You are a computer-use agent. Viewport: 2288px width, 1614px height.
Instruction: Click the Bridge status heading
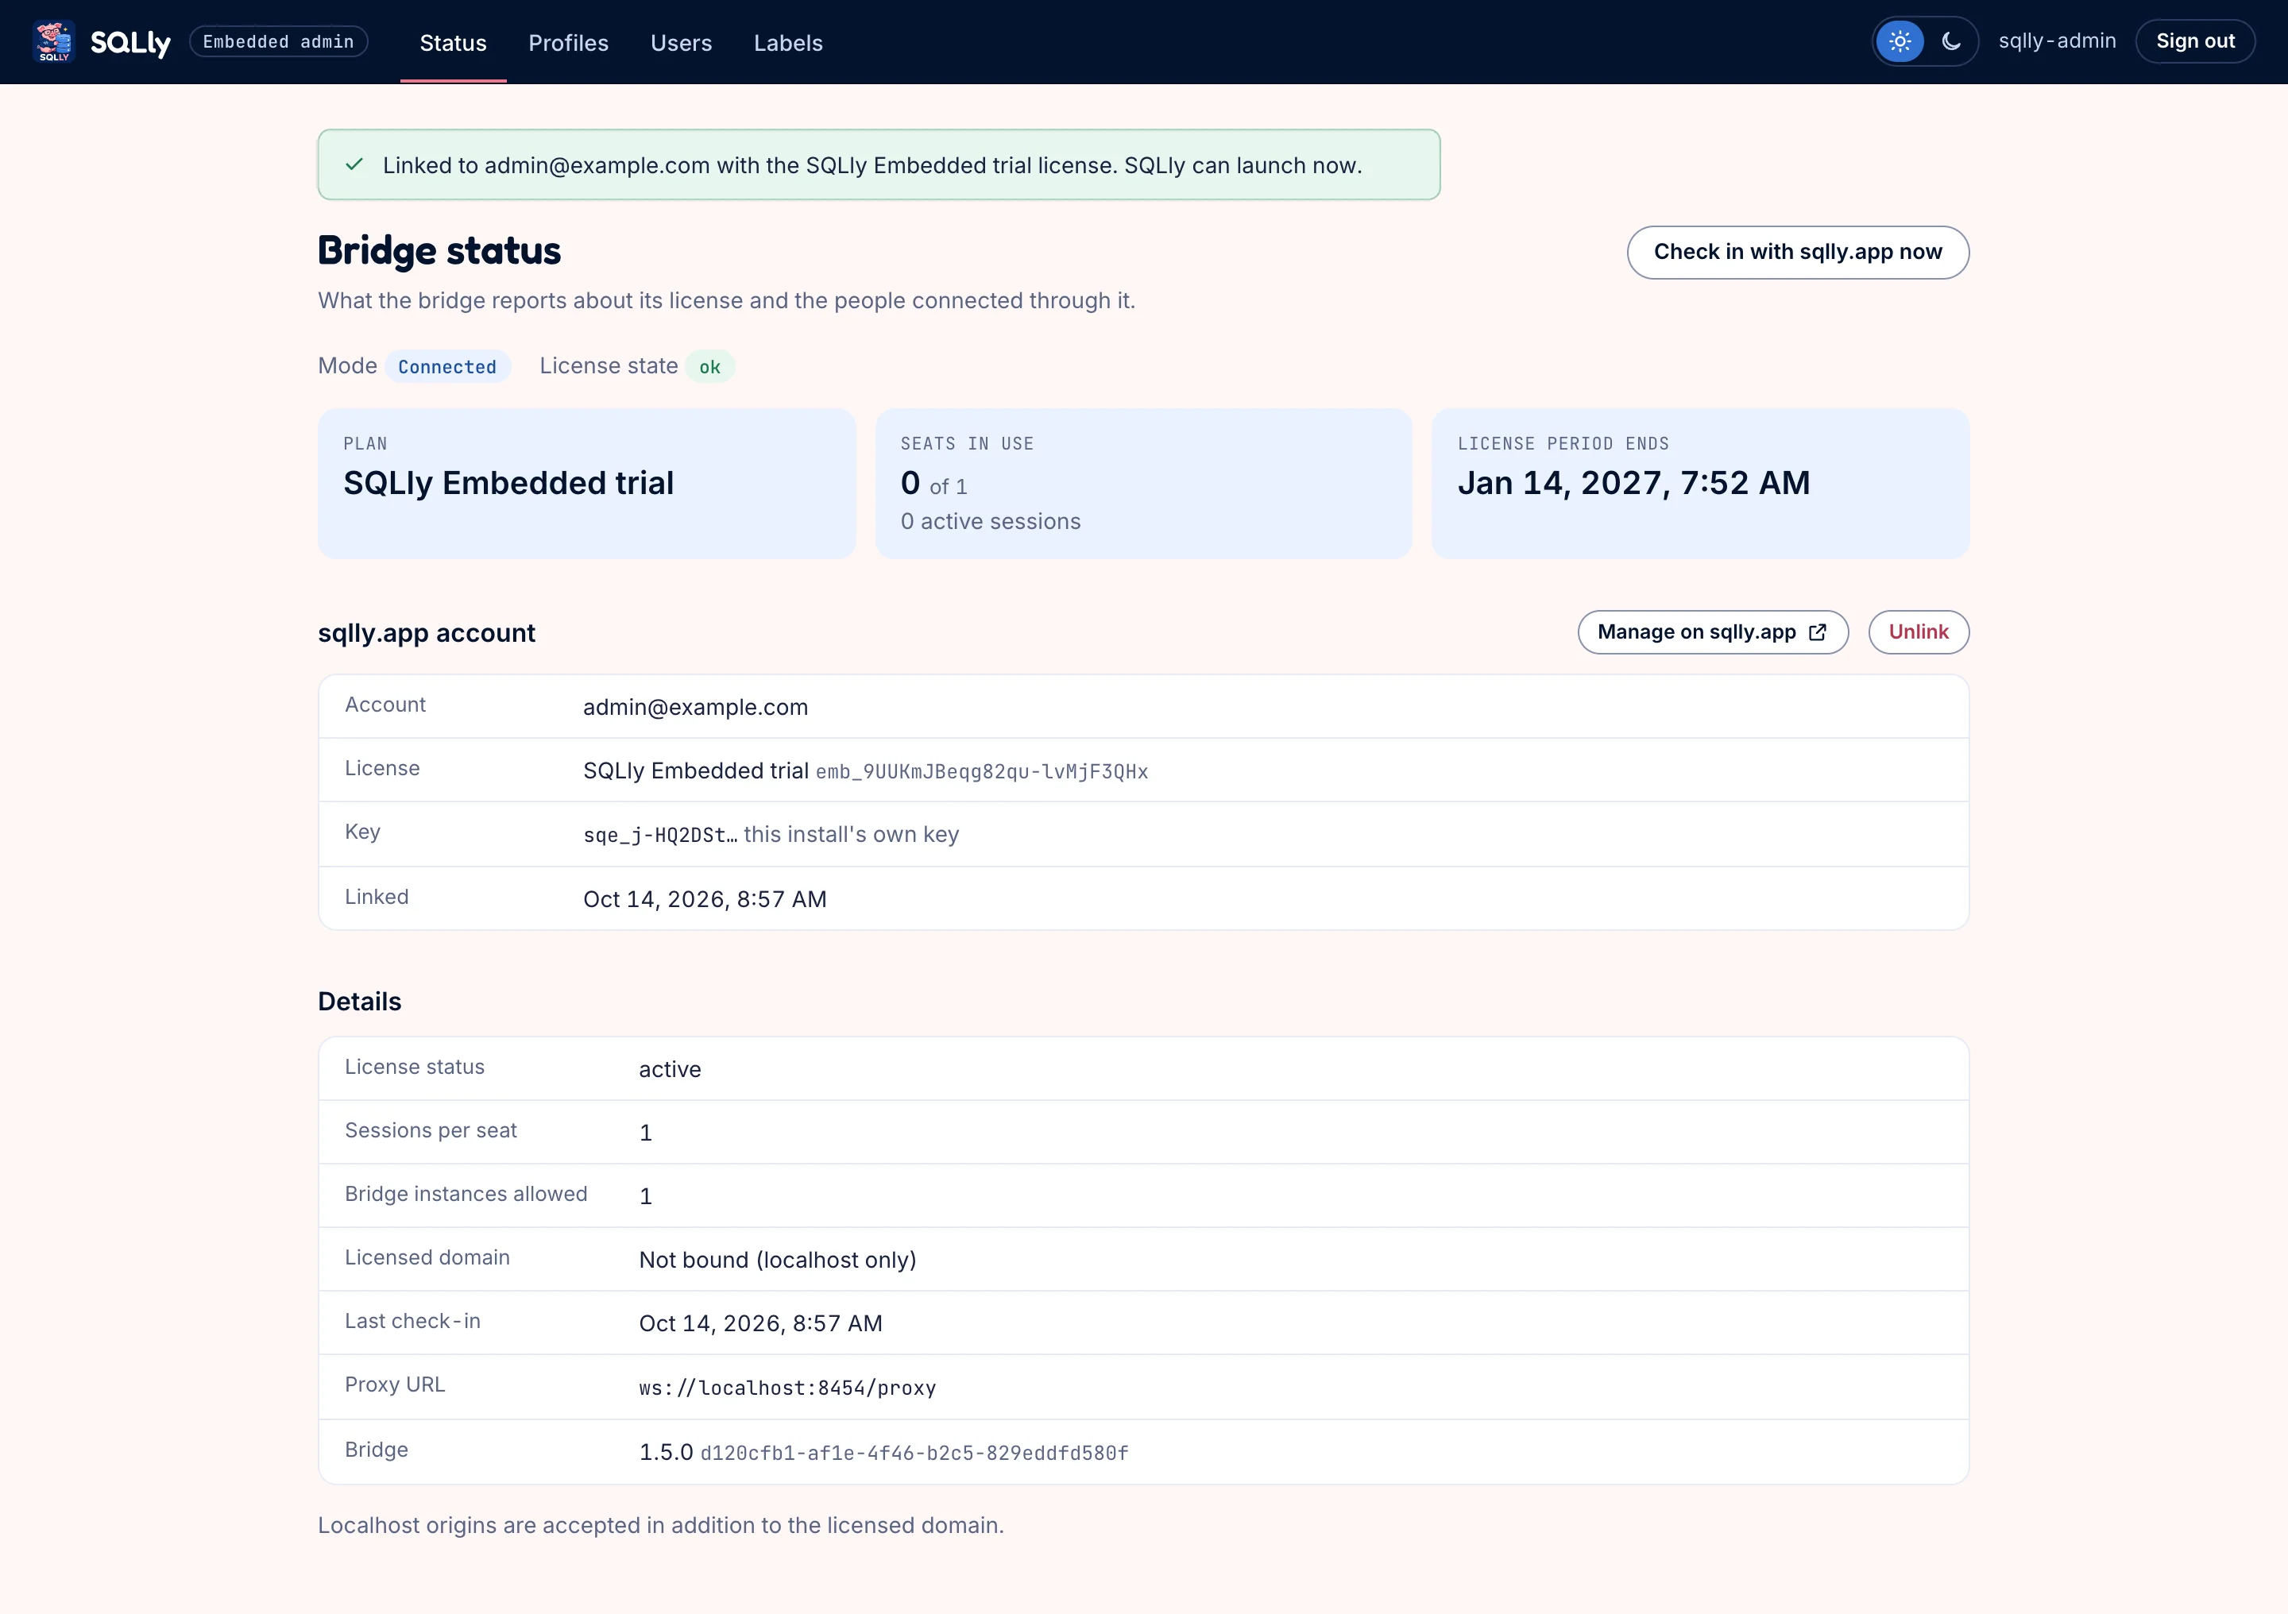[439, 251]
